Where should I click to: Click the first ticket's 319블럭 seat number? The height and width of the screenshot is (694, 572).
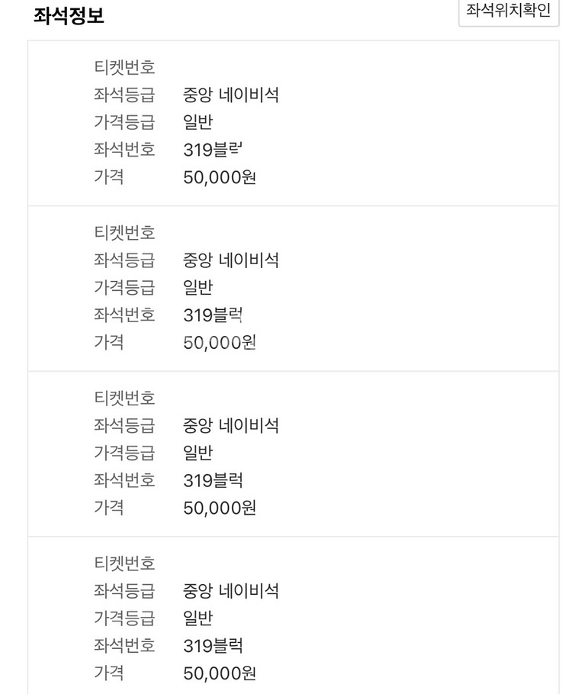tap(213, 150)
